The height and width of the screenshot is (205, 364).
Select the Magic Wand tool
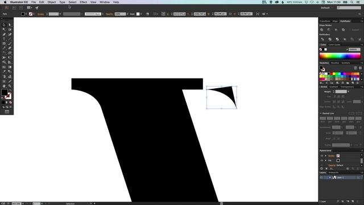click(x=4, y=30)
